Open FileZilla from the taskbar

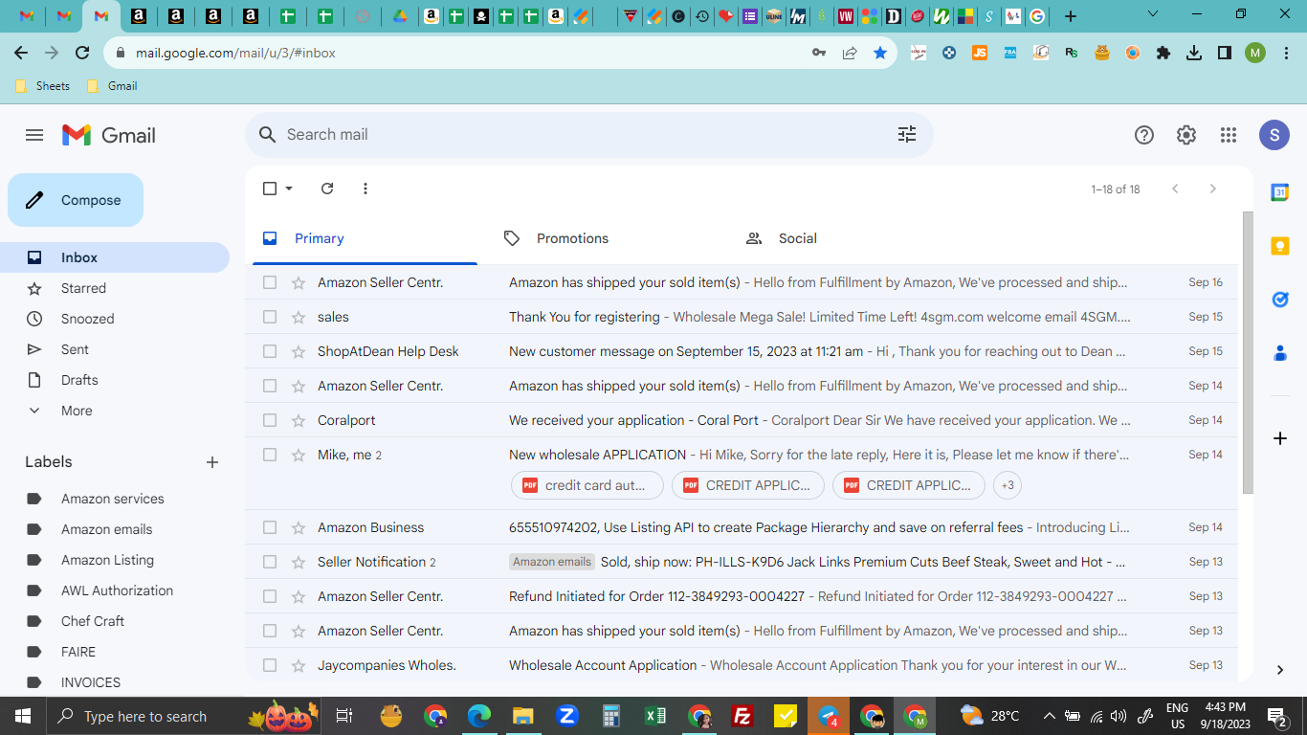[742, 716]
